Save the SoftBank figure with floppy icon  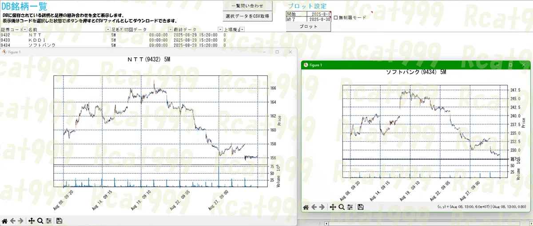tap(361, 207)
